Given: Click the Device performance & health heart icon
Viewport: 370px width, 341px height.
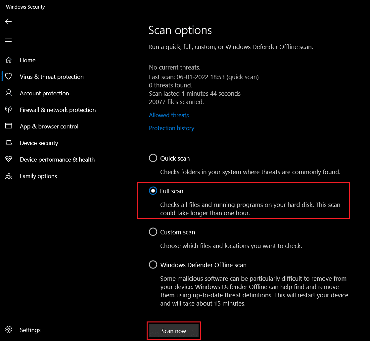Looking at the screenshot, I should [9, 159].
